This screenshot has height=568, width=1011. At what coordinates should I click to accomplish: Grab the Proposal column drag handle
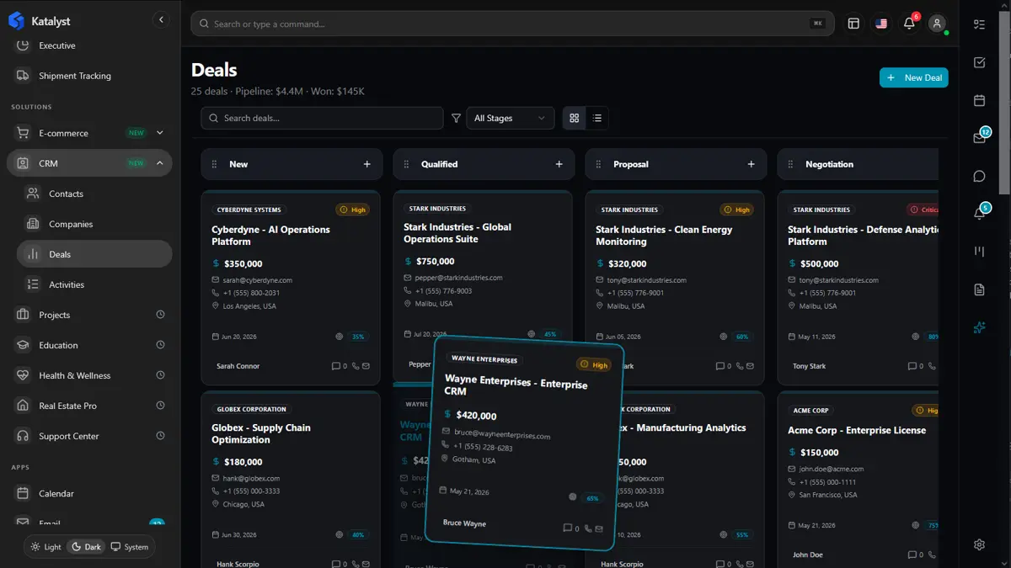[598, 164]
